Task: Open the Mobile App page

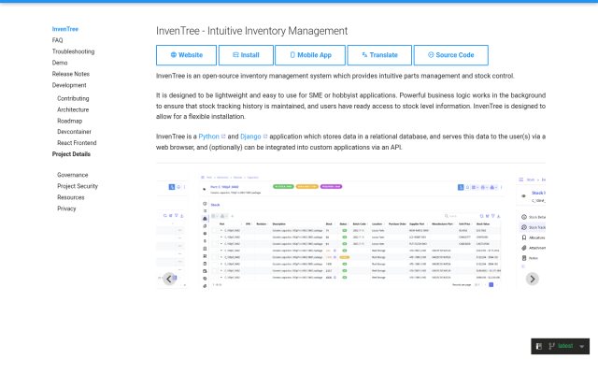Action: point(310,55)
